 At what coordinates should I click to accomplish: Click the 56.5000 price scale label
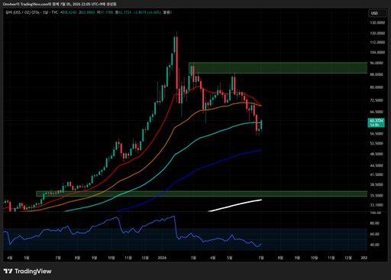tap(376, 134)
